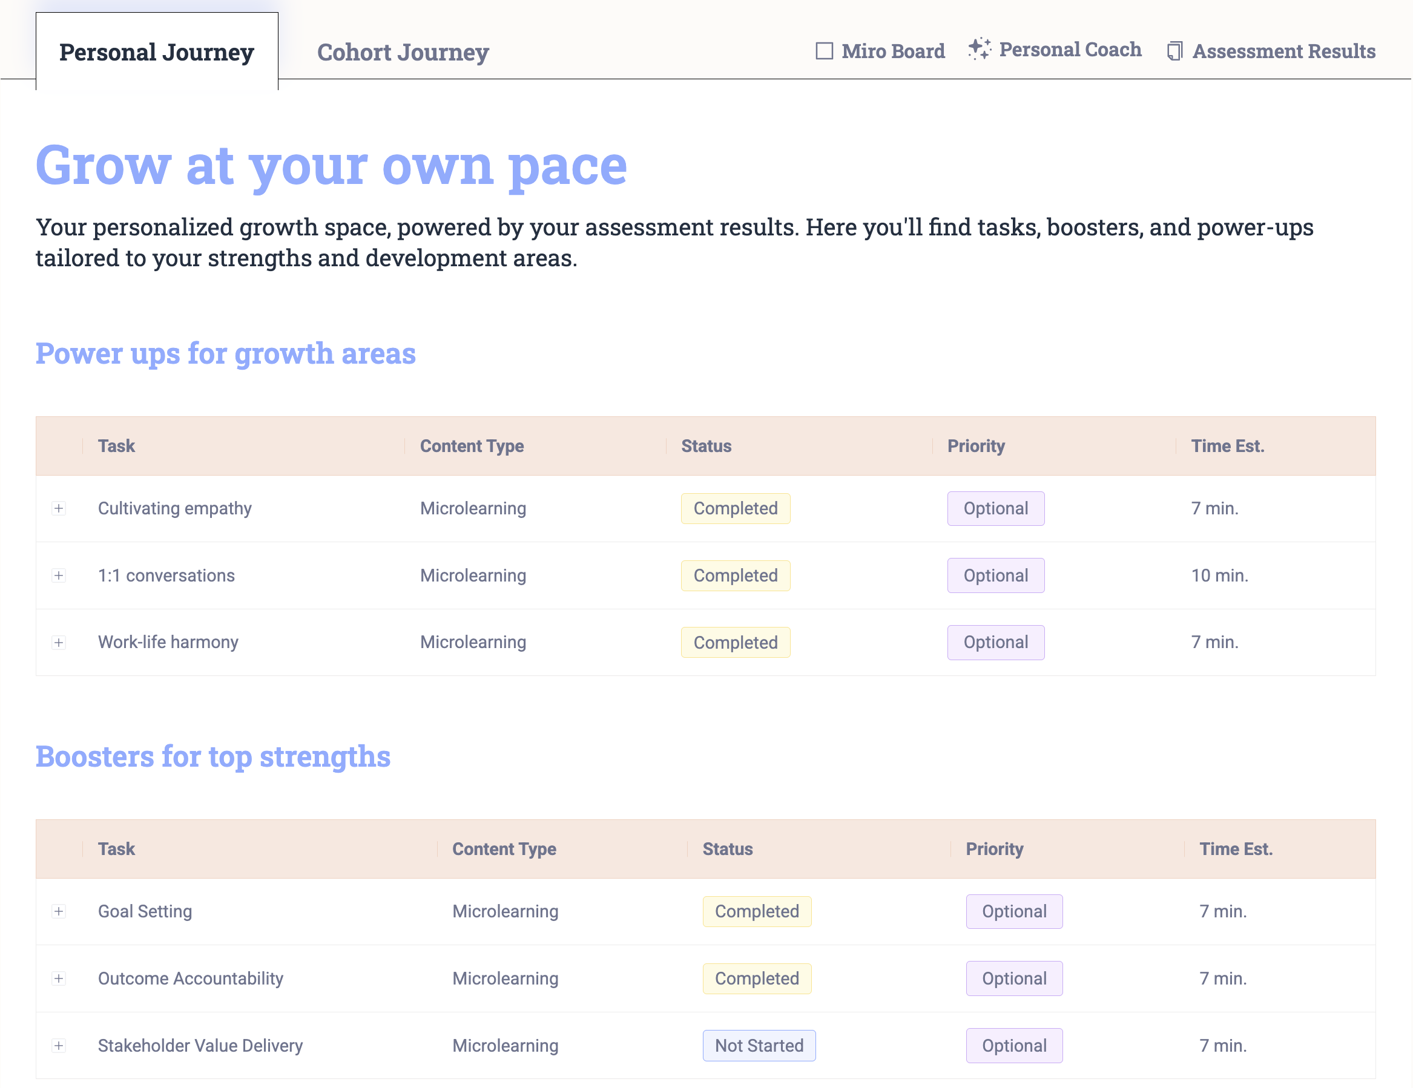Click the Assessment Results document icon
1413x1088 pixels.
tap(1174, 51)
